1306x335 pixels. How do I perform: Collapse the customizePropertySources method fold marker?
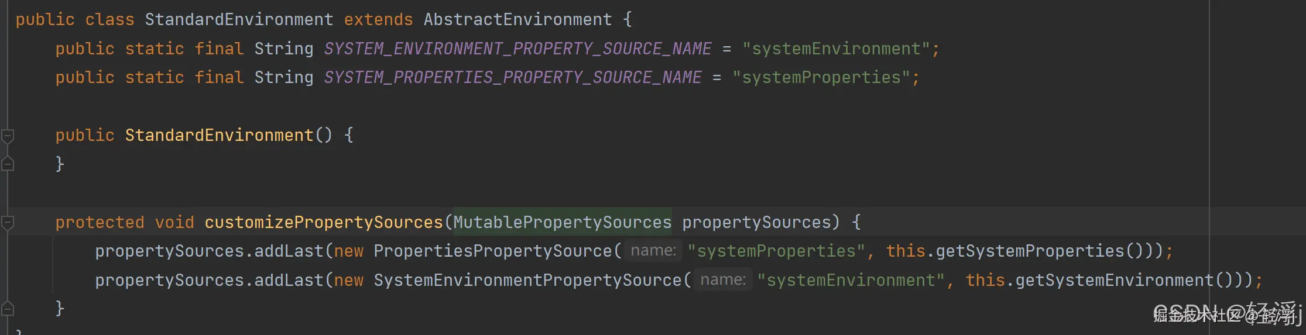click(8, 223)
